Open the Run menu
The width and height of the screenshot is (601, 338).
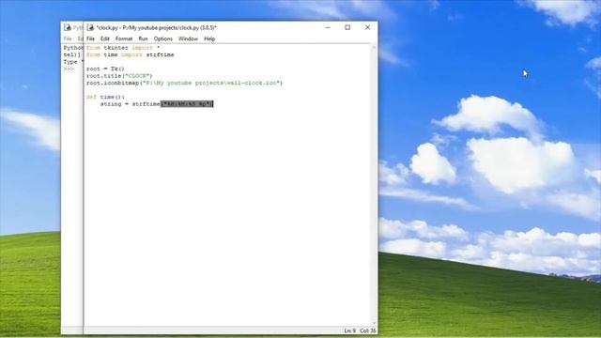tap(143, 38)
